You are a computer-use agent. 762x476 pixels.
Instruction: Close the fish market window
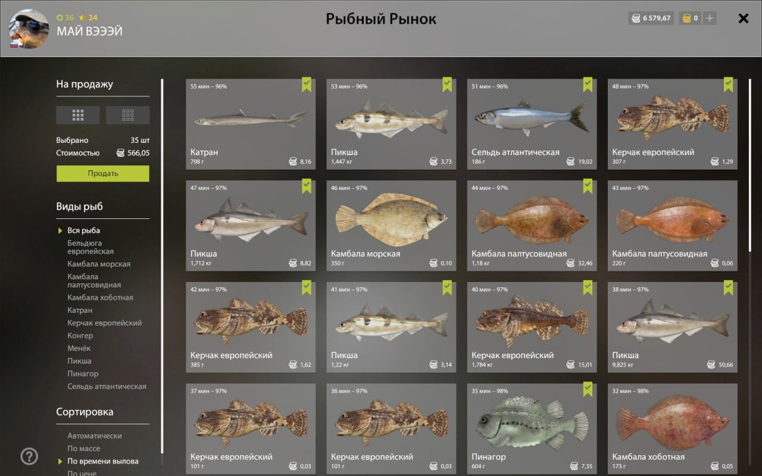tap(744, 18)
